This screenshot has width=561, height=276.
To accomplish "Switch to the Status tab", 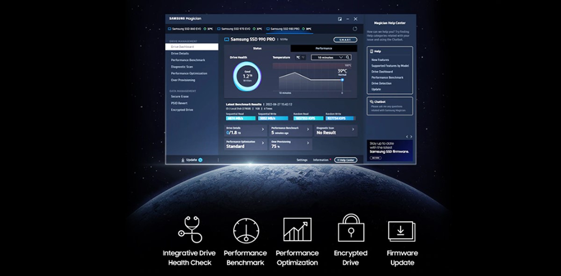I will pyautogui.click(x=257, y=48).
